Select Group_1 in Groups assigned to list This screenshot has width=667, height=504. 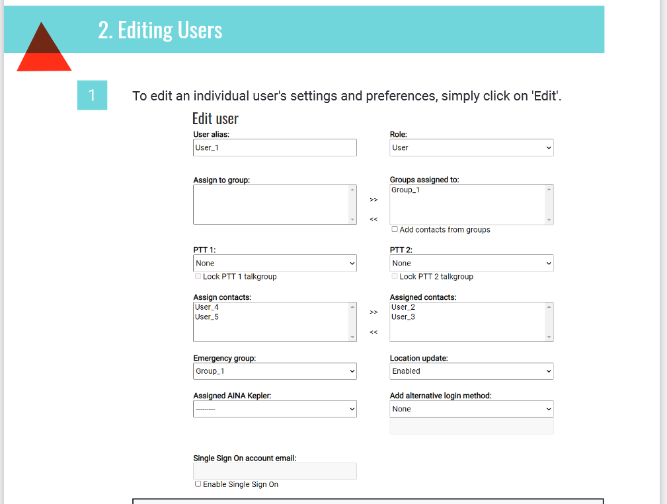[x=405, y=190]
